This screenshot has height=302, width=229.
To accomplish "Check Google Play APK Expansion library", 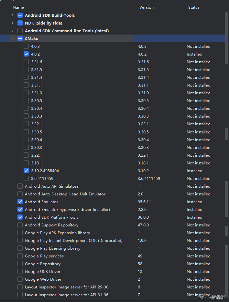I will 20,233.
